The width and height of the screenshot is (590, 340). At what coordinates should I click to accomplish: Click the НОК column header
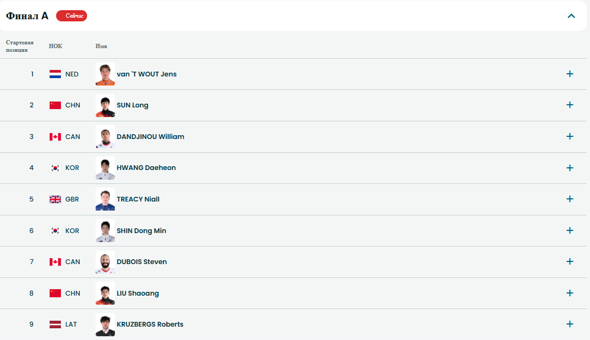tap(56, 46)
